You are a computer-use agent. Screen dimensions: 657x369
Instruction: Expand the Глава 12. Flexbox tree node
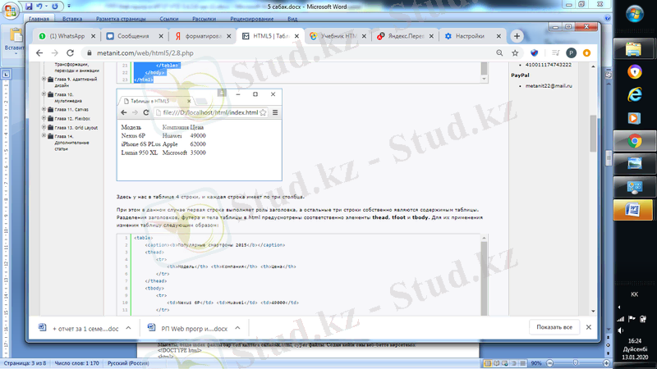click(x=44, y=118)
